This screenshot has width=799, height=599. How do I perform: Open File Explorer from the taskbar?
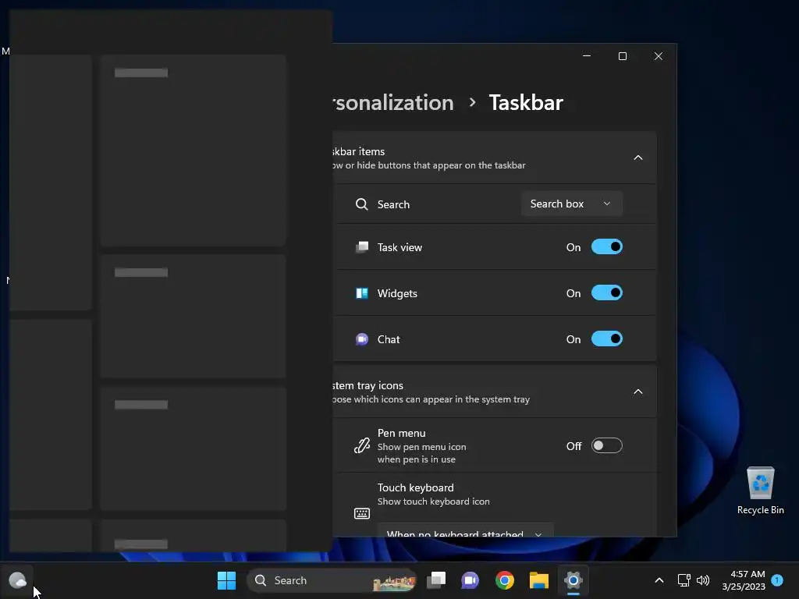(538, 580)
